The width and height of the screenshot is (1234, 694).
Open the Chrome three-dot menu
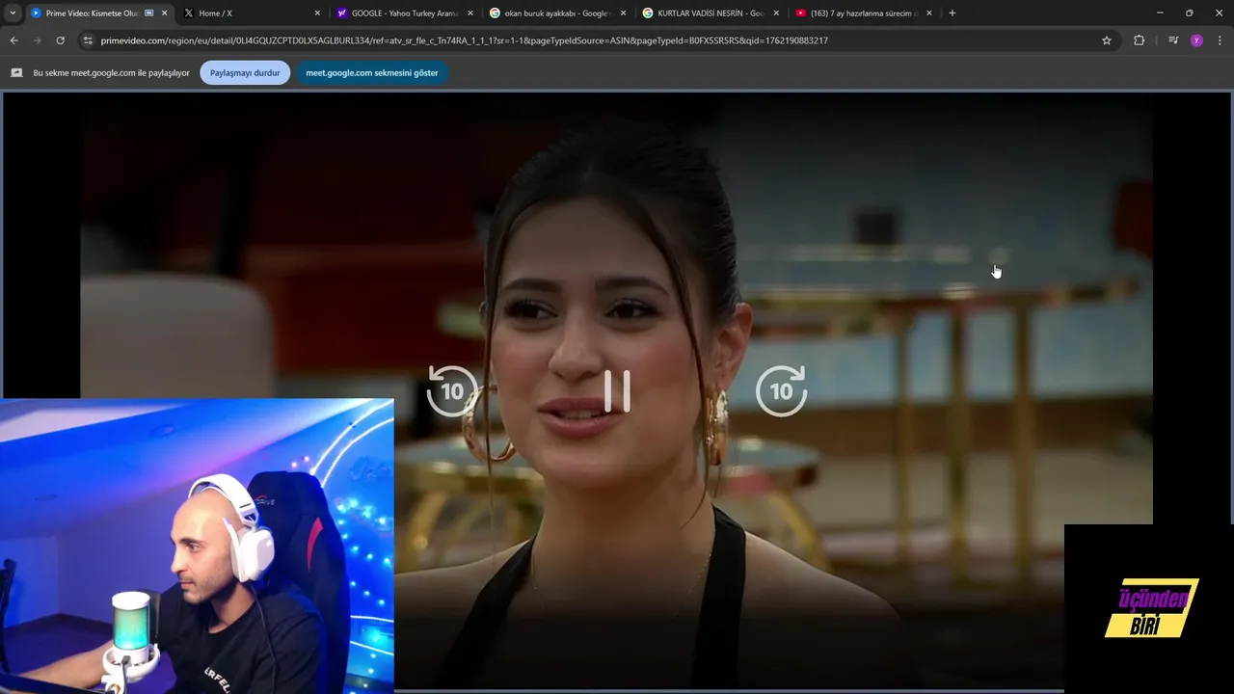[1220, 40]
